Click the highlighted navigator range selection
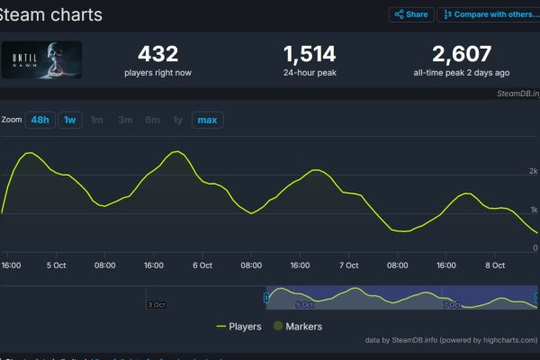The height and width of the screenshot is (360, 540). pos(401,297)
